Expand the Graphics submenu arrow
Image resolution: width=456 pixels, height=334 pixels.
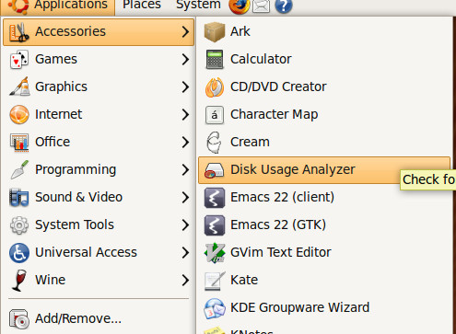tap(185, 86)
